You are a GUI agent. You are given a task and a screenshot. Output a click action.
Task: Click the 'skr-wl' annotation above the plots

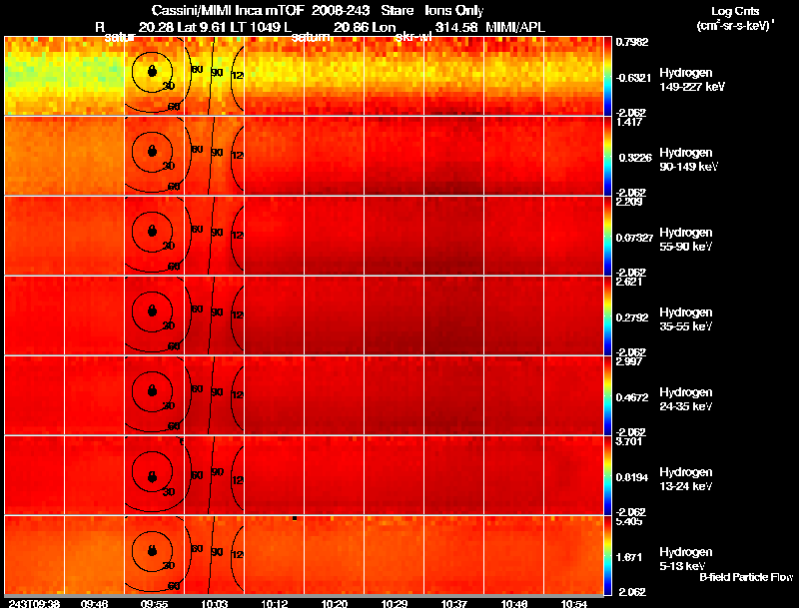click(412, 37)
